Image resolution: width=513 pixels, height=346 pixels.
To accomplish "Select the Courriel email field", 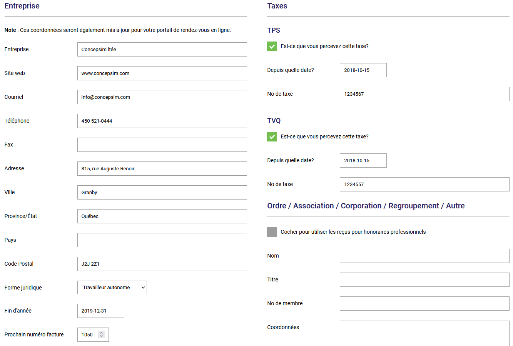I will click(162, 97).
